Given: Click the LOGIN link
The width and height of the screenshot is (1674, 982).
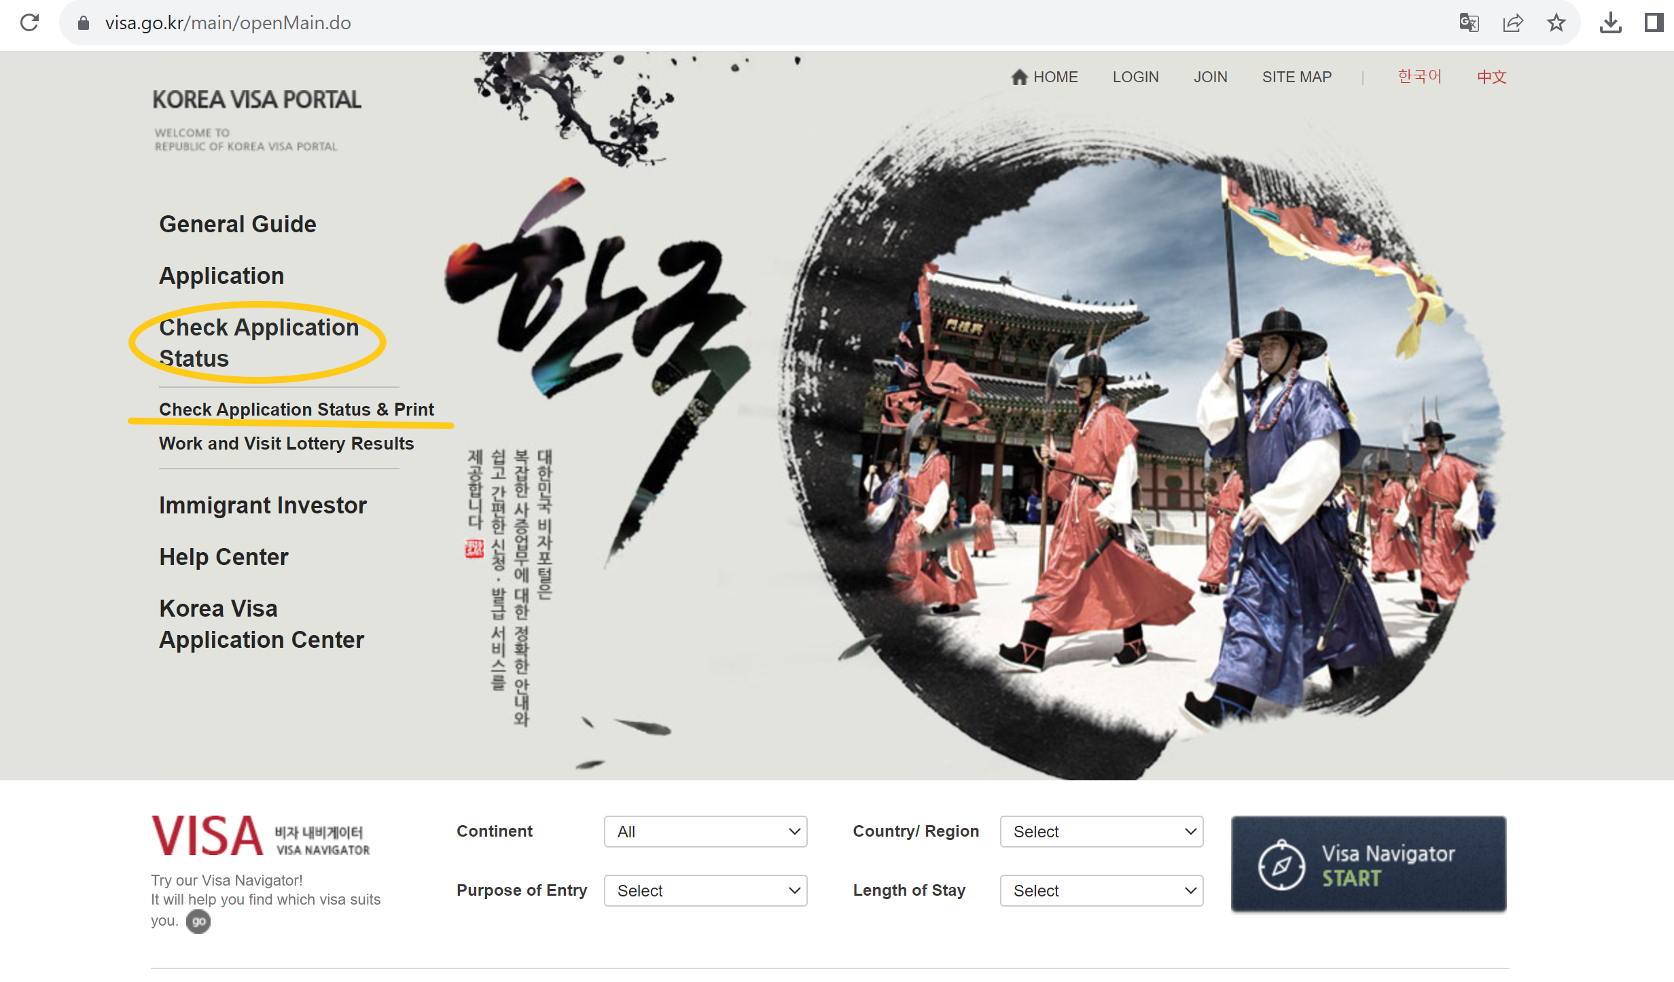Looking at the screenshot, I should point(1135,77).
